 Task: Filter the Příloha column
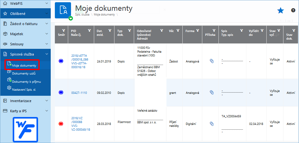click(214, 30)
